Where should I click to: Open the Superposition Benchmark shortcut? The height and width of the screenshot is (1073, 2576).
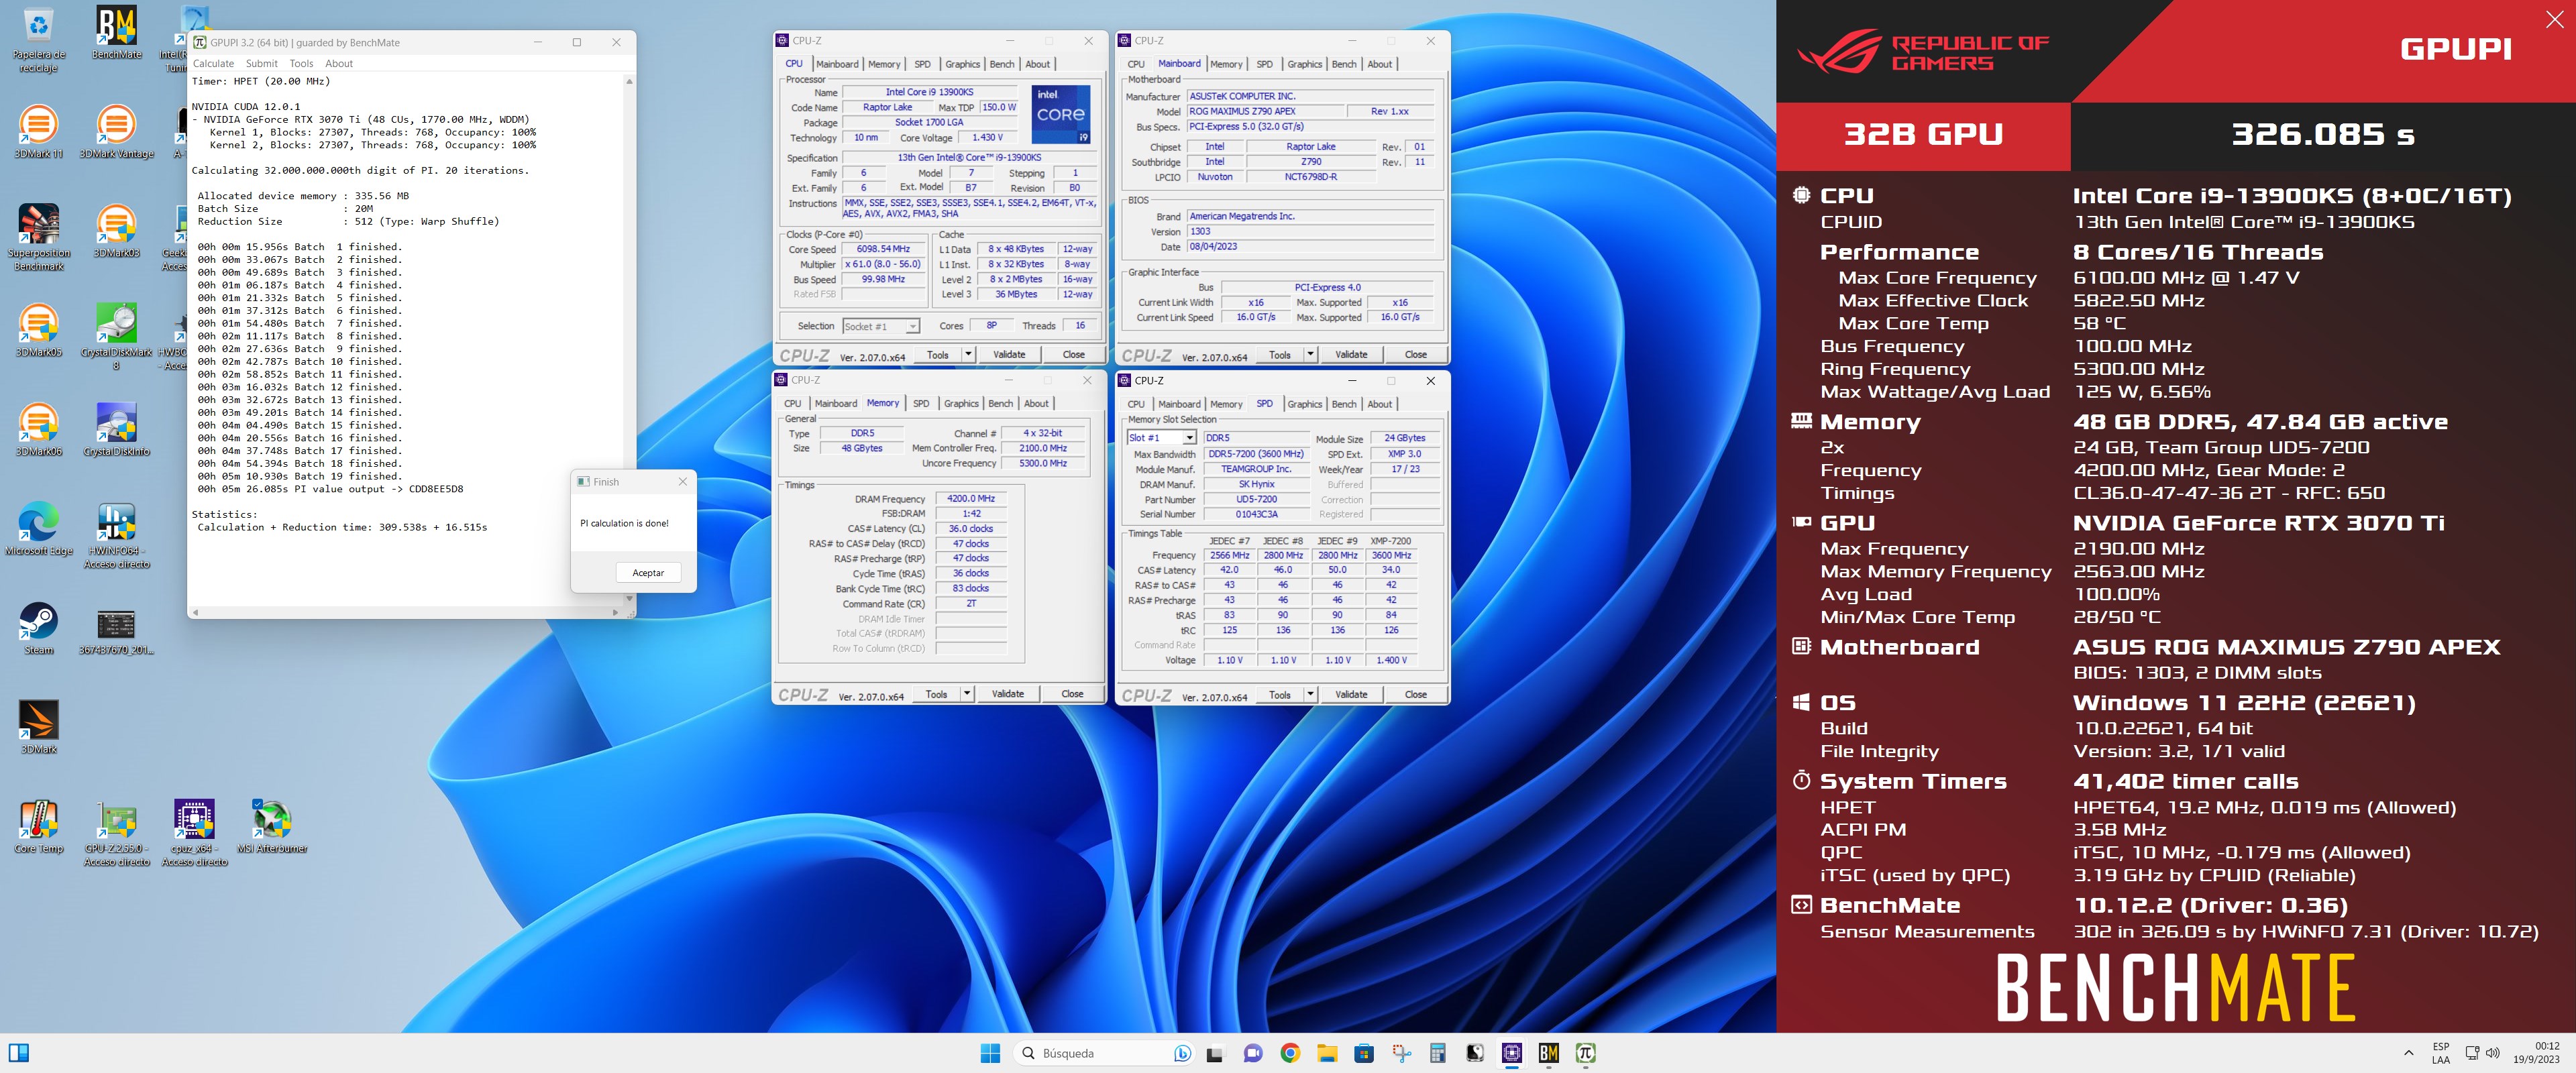pos(38,237)
